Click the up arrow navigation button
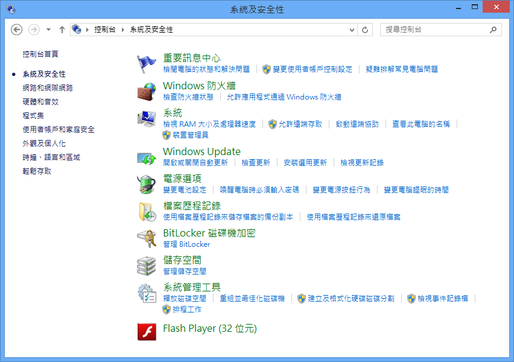 [x=62, y=30]
